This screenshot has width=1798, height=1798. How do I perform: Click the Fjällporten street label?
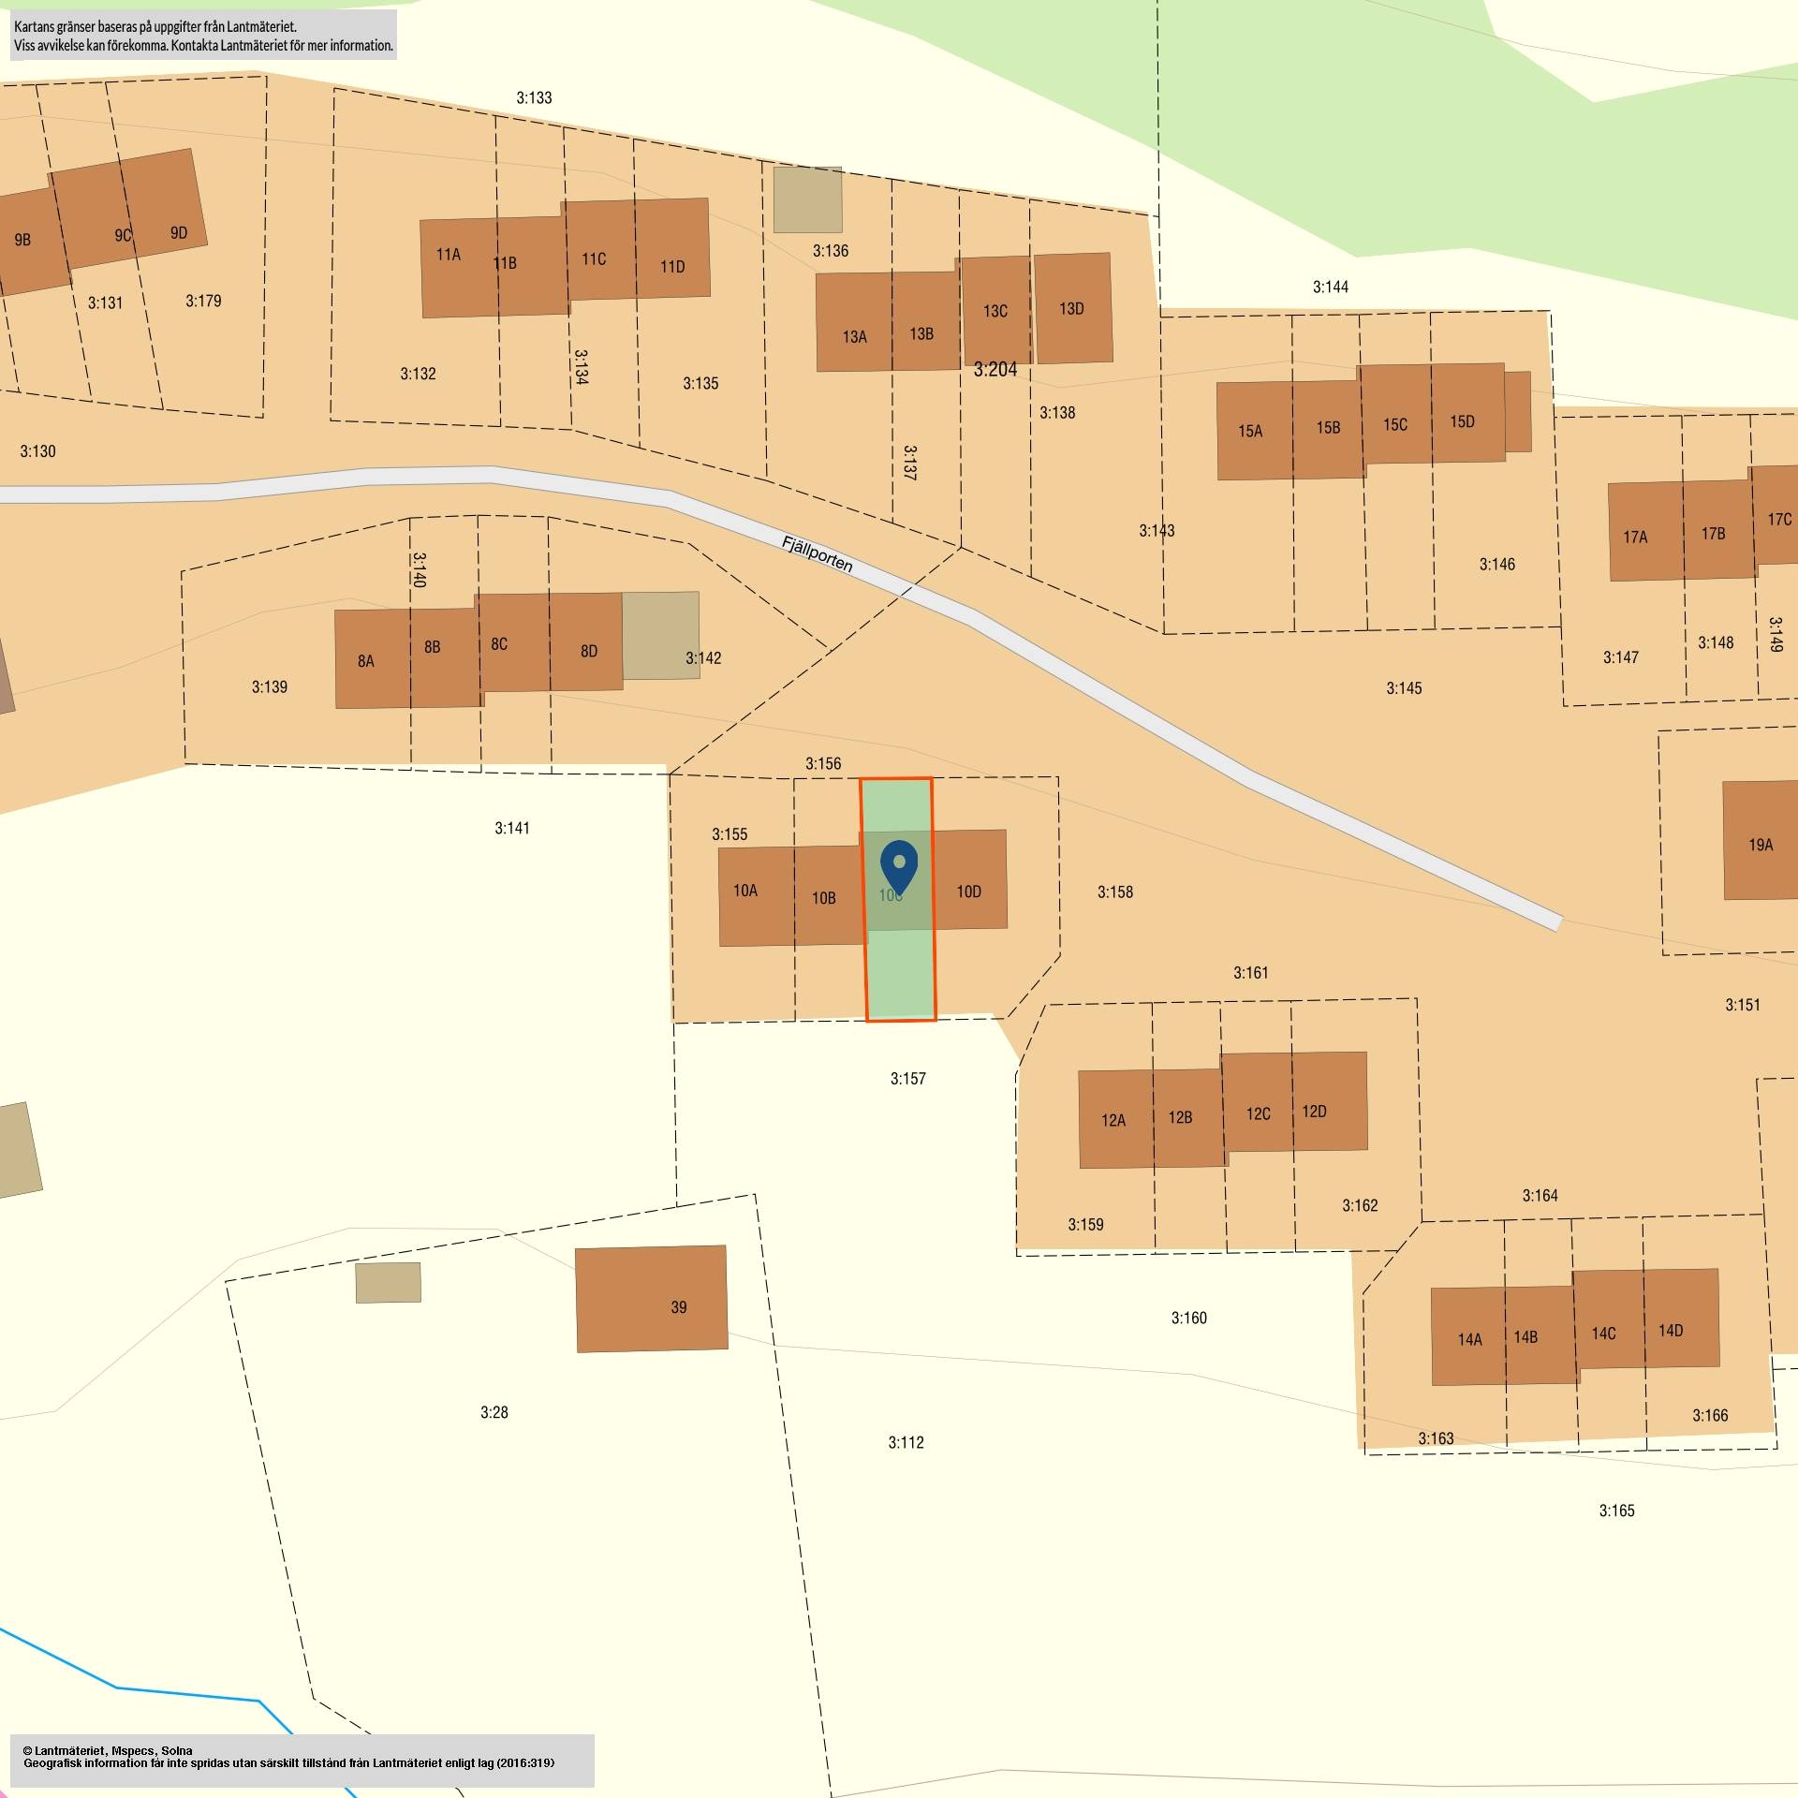tap(818, 553)
